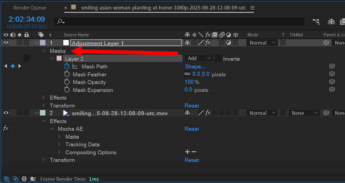Click the timeline search field
Image resolution: width=345 pixels, height=183 pixels.
pos(180,22)
